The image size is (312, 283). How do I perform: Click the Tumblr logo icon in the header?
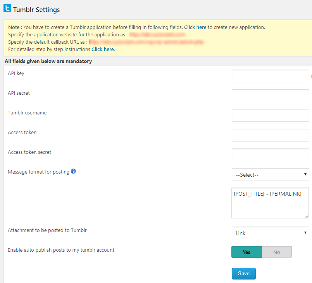[x=7, y=8]
